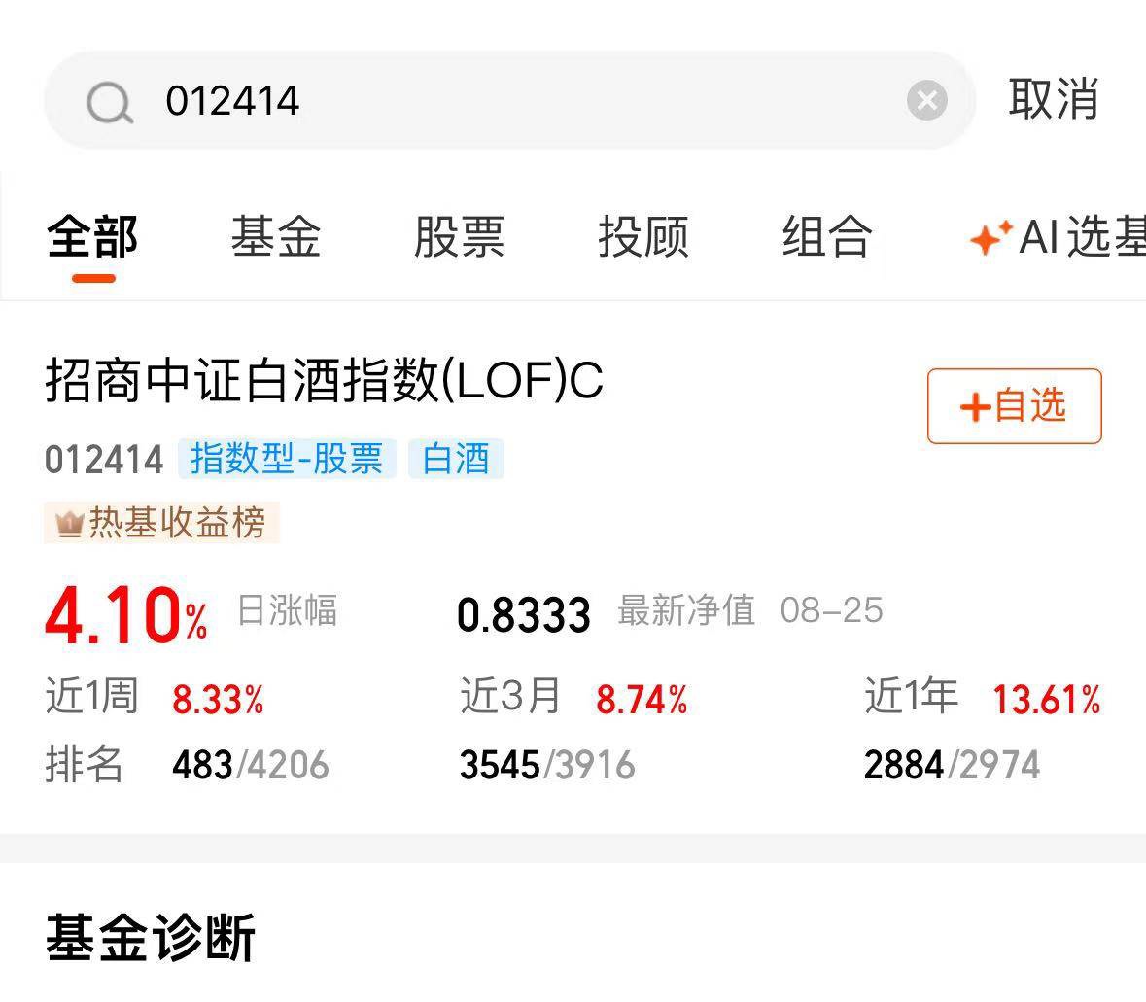Switch to the 股票 tab
The image size is (1146, 1002).
point(459,237)
